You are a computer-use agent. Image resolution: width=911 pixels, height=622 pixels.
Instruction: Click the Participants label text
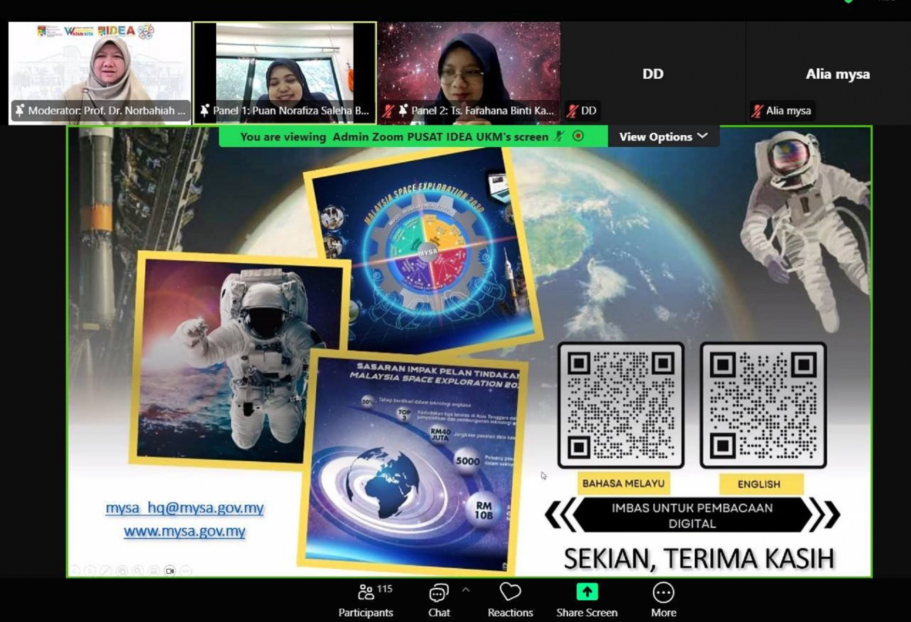[x=366, y=613]
